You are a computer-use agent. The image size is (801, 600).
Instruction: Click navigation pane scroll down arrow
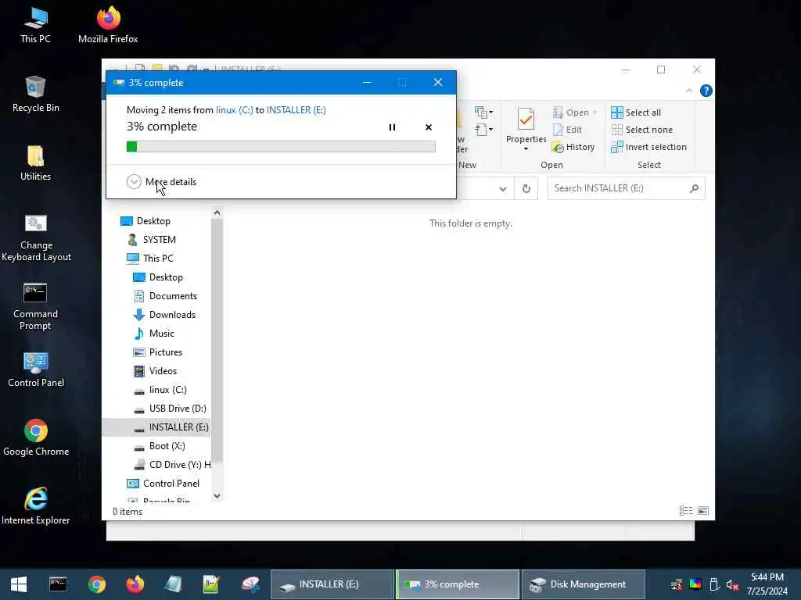coord(217,496)
